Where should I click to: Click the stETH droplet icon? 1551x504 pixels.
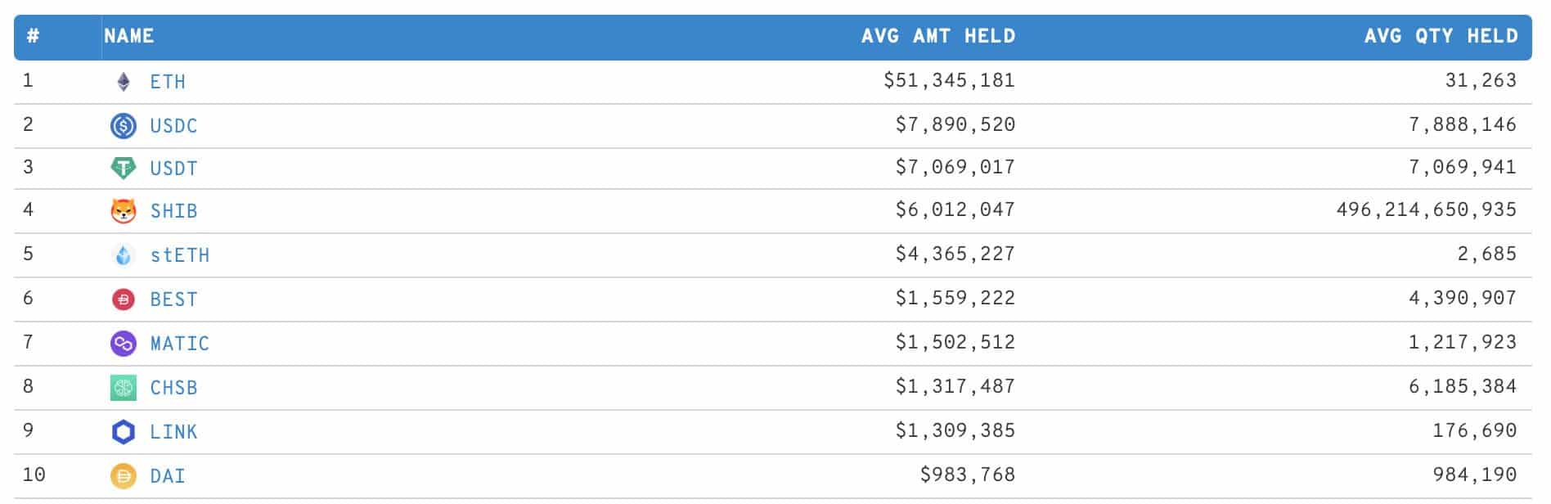click(124, 255)
